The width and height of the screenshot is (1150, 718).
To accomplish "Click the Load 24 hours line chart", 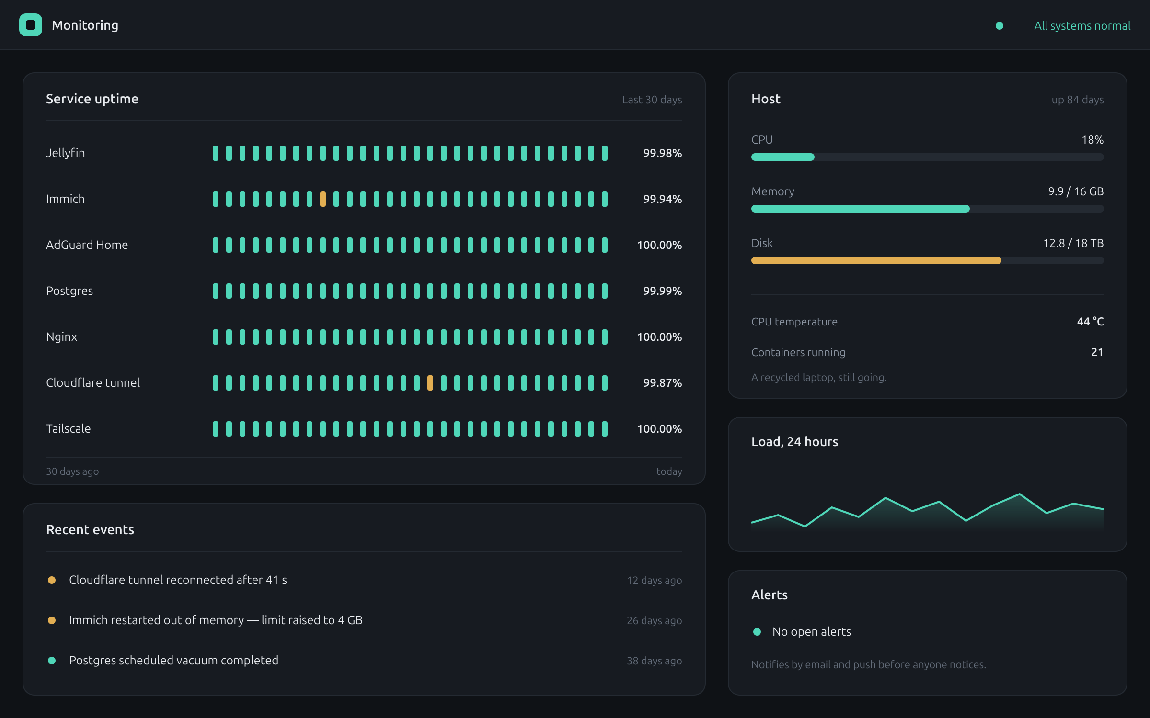I will (927, 511).
